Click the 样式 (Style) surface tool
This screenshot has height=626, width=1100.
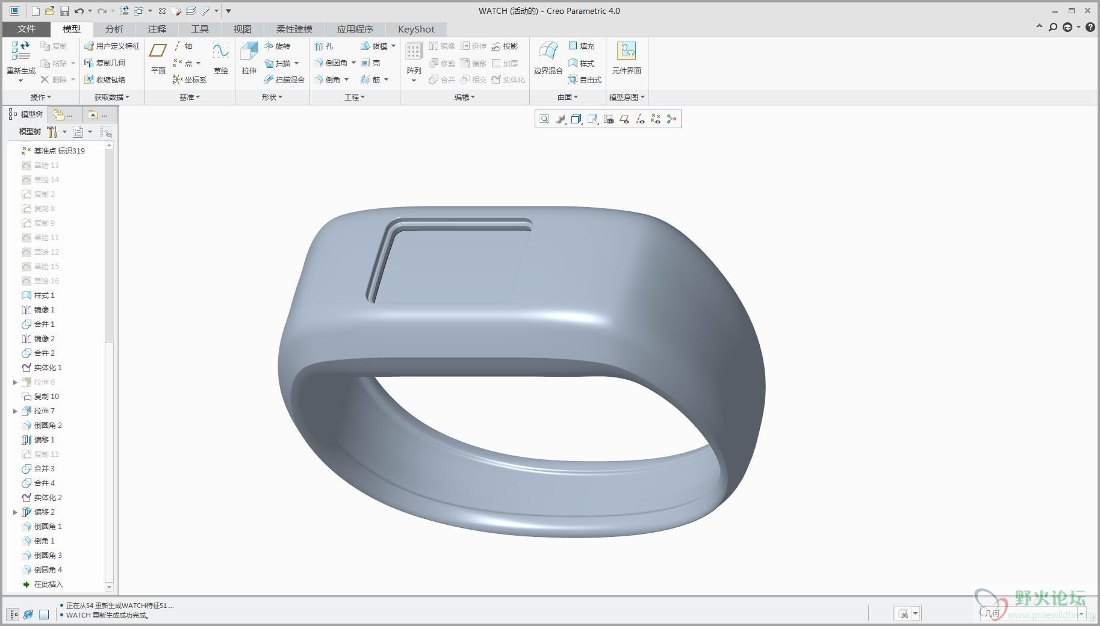tap(582, 63)
